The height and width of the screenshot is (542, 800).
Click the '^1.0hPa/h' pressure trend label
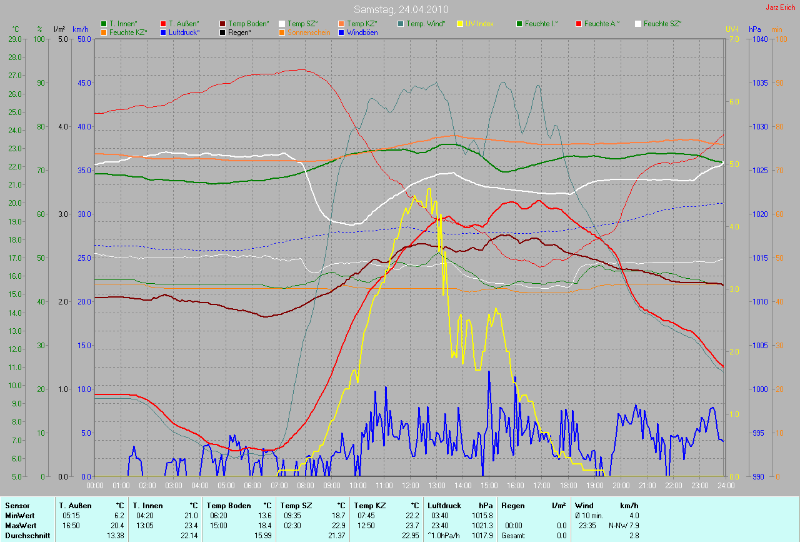pyautogui.click(x=444, y=535)
